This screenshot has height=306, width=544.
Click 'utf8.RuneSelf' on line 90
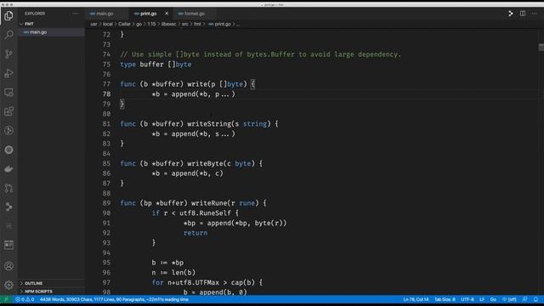coord(205,213)
